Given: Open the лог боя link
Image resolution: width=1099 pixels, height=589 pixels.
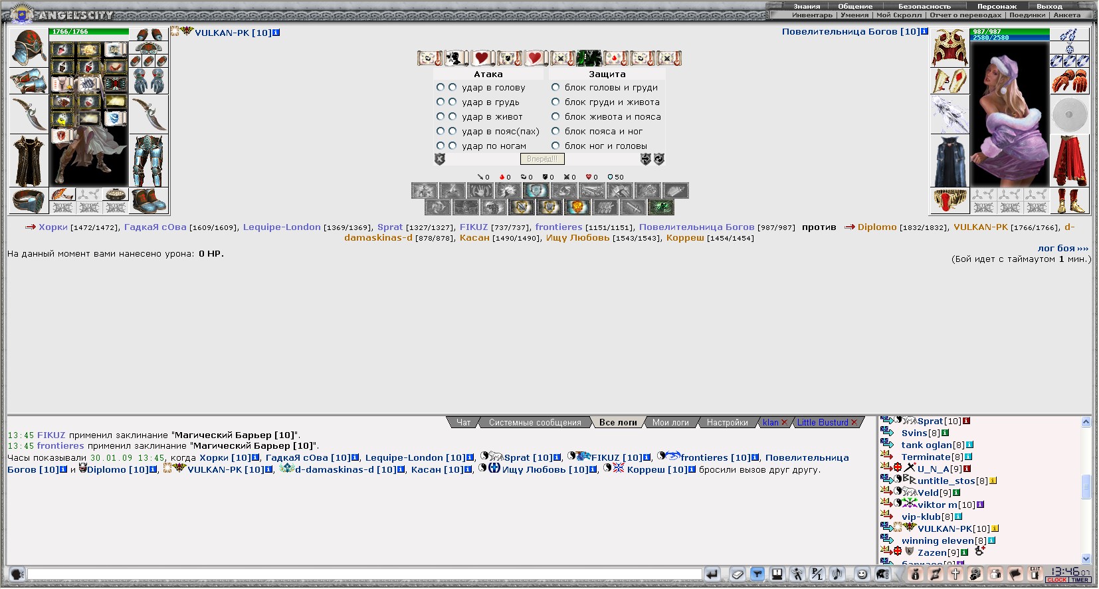Looking at the screenshot, I should [x=1063, y=248].
